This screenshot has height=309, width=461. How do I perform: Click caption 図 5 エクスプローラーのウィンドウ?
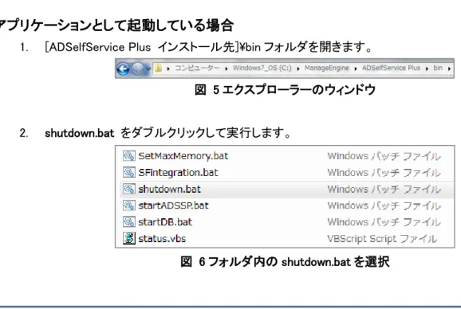click(x=285, y=89)
